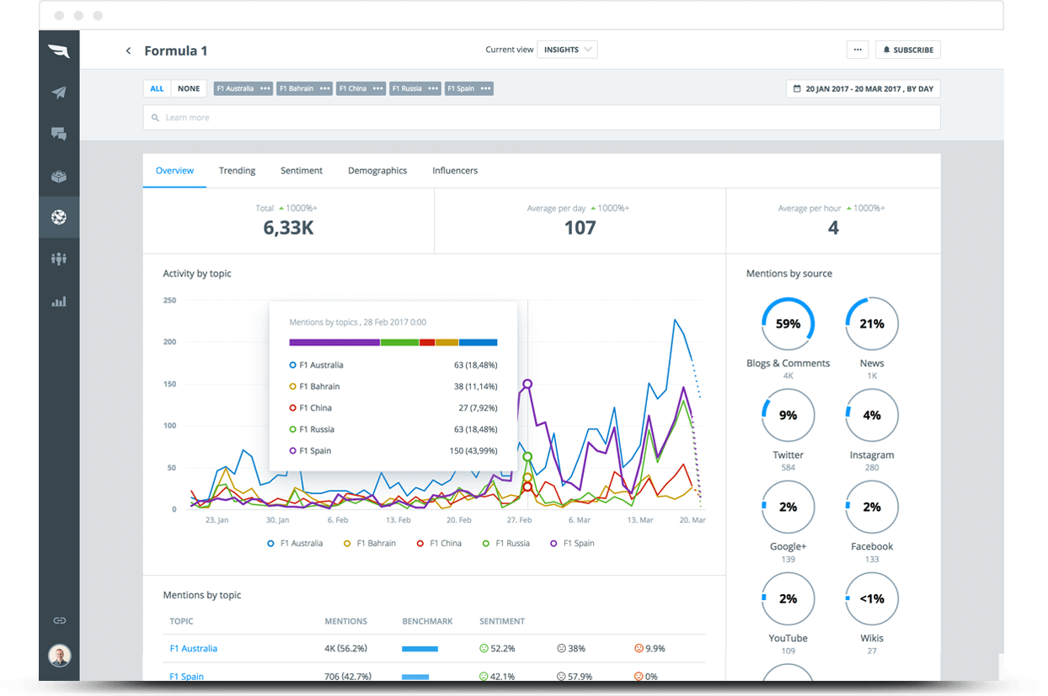Click the magnifier icon in the search bar
The height and width of the screenshot is (696, 1048).
point(155,118)
